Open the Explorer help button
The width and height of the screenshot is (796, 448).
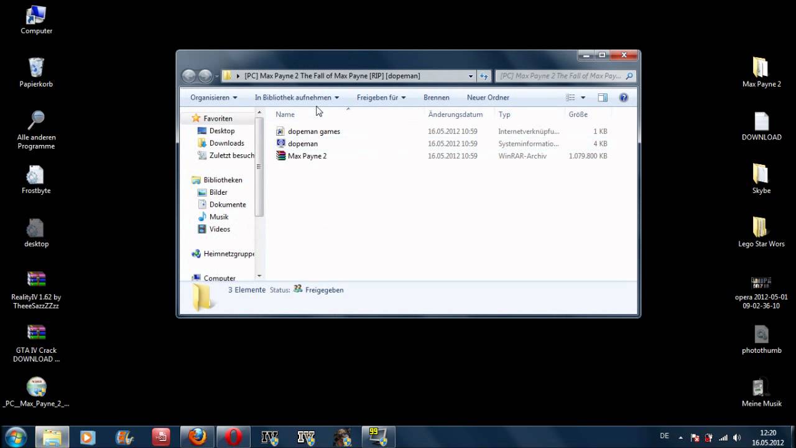point(624,98)
